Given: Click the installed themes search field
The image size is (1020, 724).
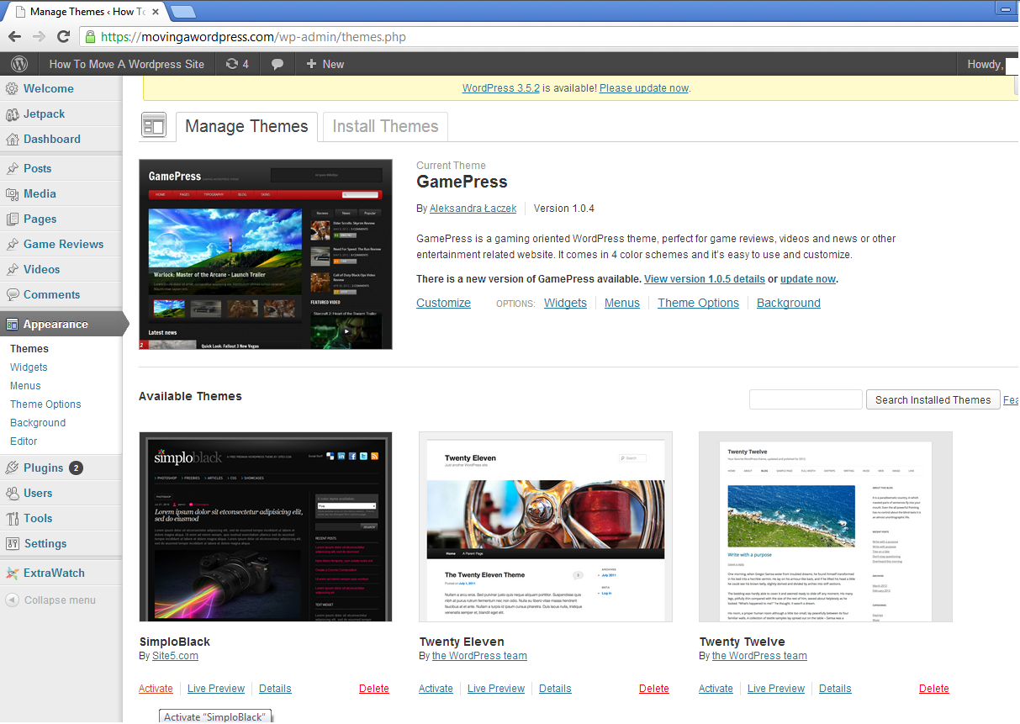Looking at the screenshot, I should pyautogui.click(x=806, y=399).
